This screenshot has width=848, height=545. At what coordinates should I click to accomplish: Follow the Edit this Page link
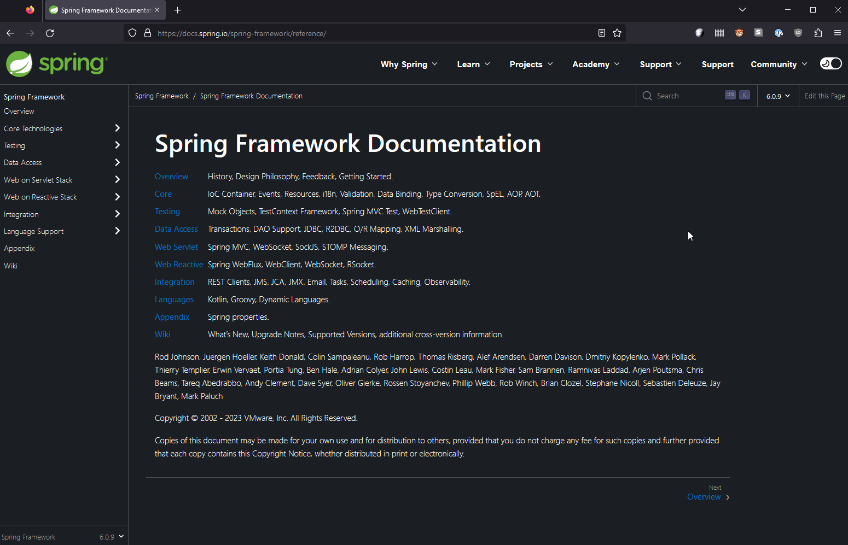coord(824,96)
